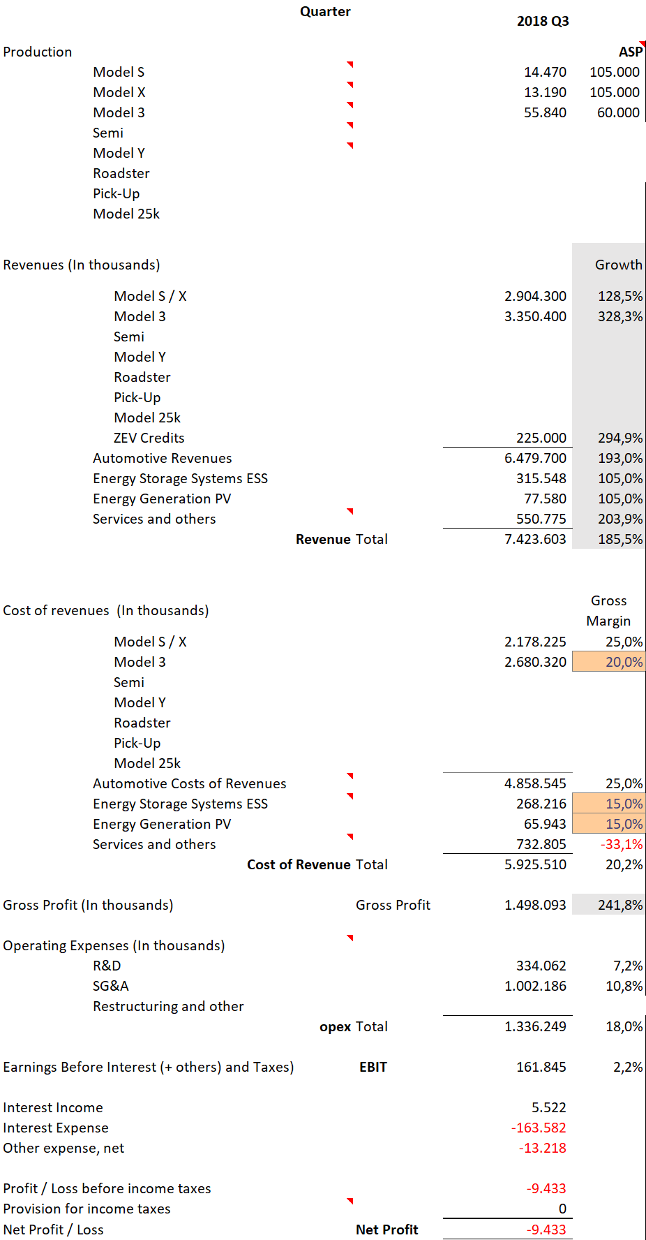
Task: Select the bold 'Net Profit' label cell
Action: (x=387, y=1230)
